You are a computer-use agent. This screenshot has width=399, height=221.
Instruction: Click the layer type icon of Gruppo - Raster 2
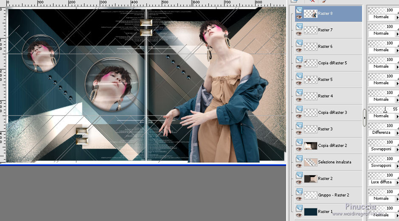pos(299,191)
